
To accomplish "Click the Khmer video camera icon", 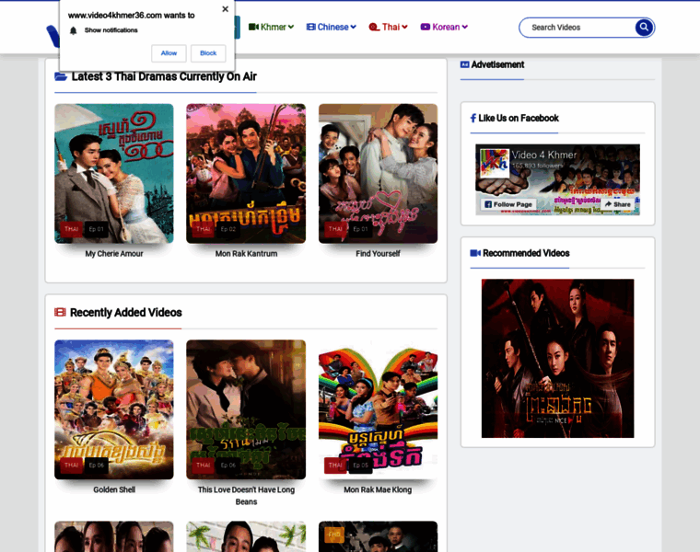I will pyautogui.click(x=253, y=28).
